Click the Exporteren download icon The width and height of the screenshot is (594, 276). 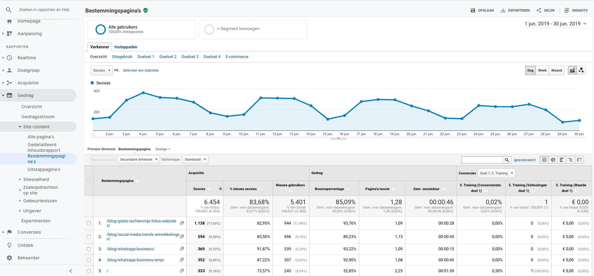pos(503,10)
